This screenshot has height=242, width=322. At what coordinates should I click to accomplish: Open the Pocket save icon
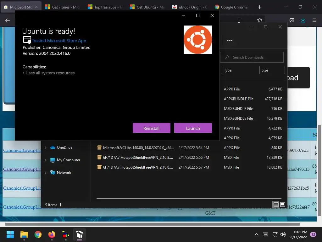(x=291, y=20)
